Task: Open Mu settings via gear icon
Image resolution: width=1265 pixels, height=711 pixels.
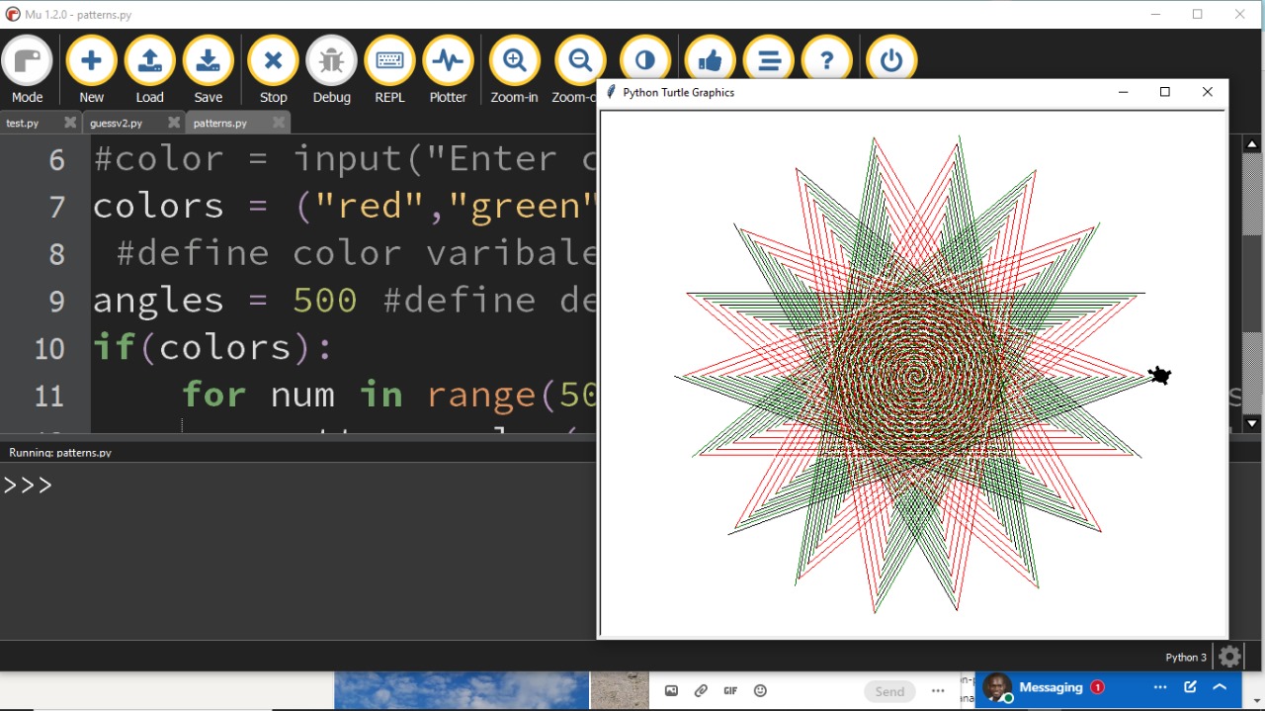Action: coord(1229,657)
